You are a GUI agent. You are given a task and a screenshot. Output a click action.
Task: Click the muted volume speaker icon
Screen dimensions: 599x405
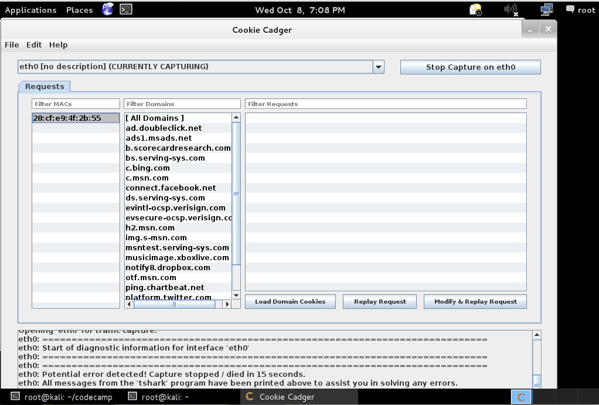[510, 9]
